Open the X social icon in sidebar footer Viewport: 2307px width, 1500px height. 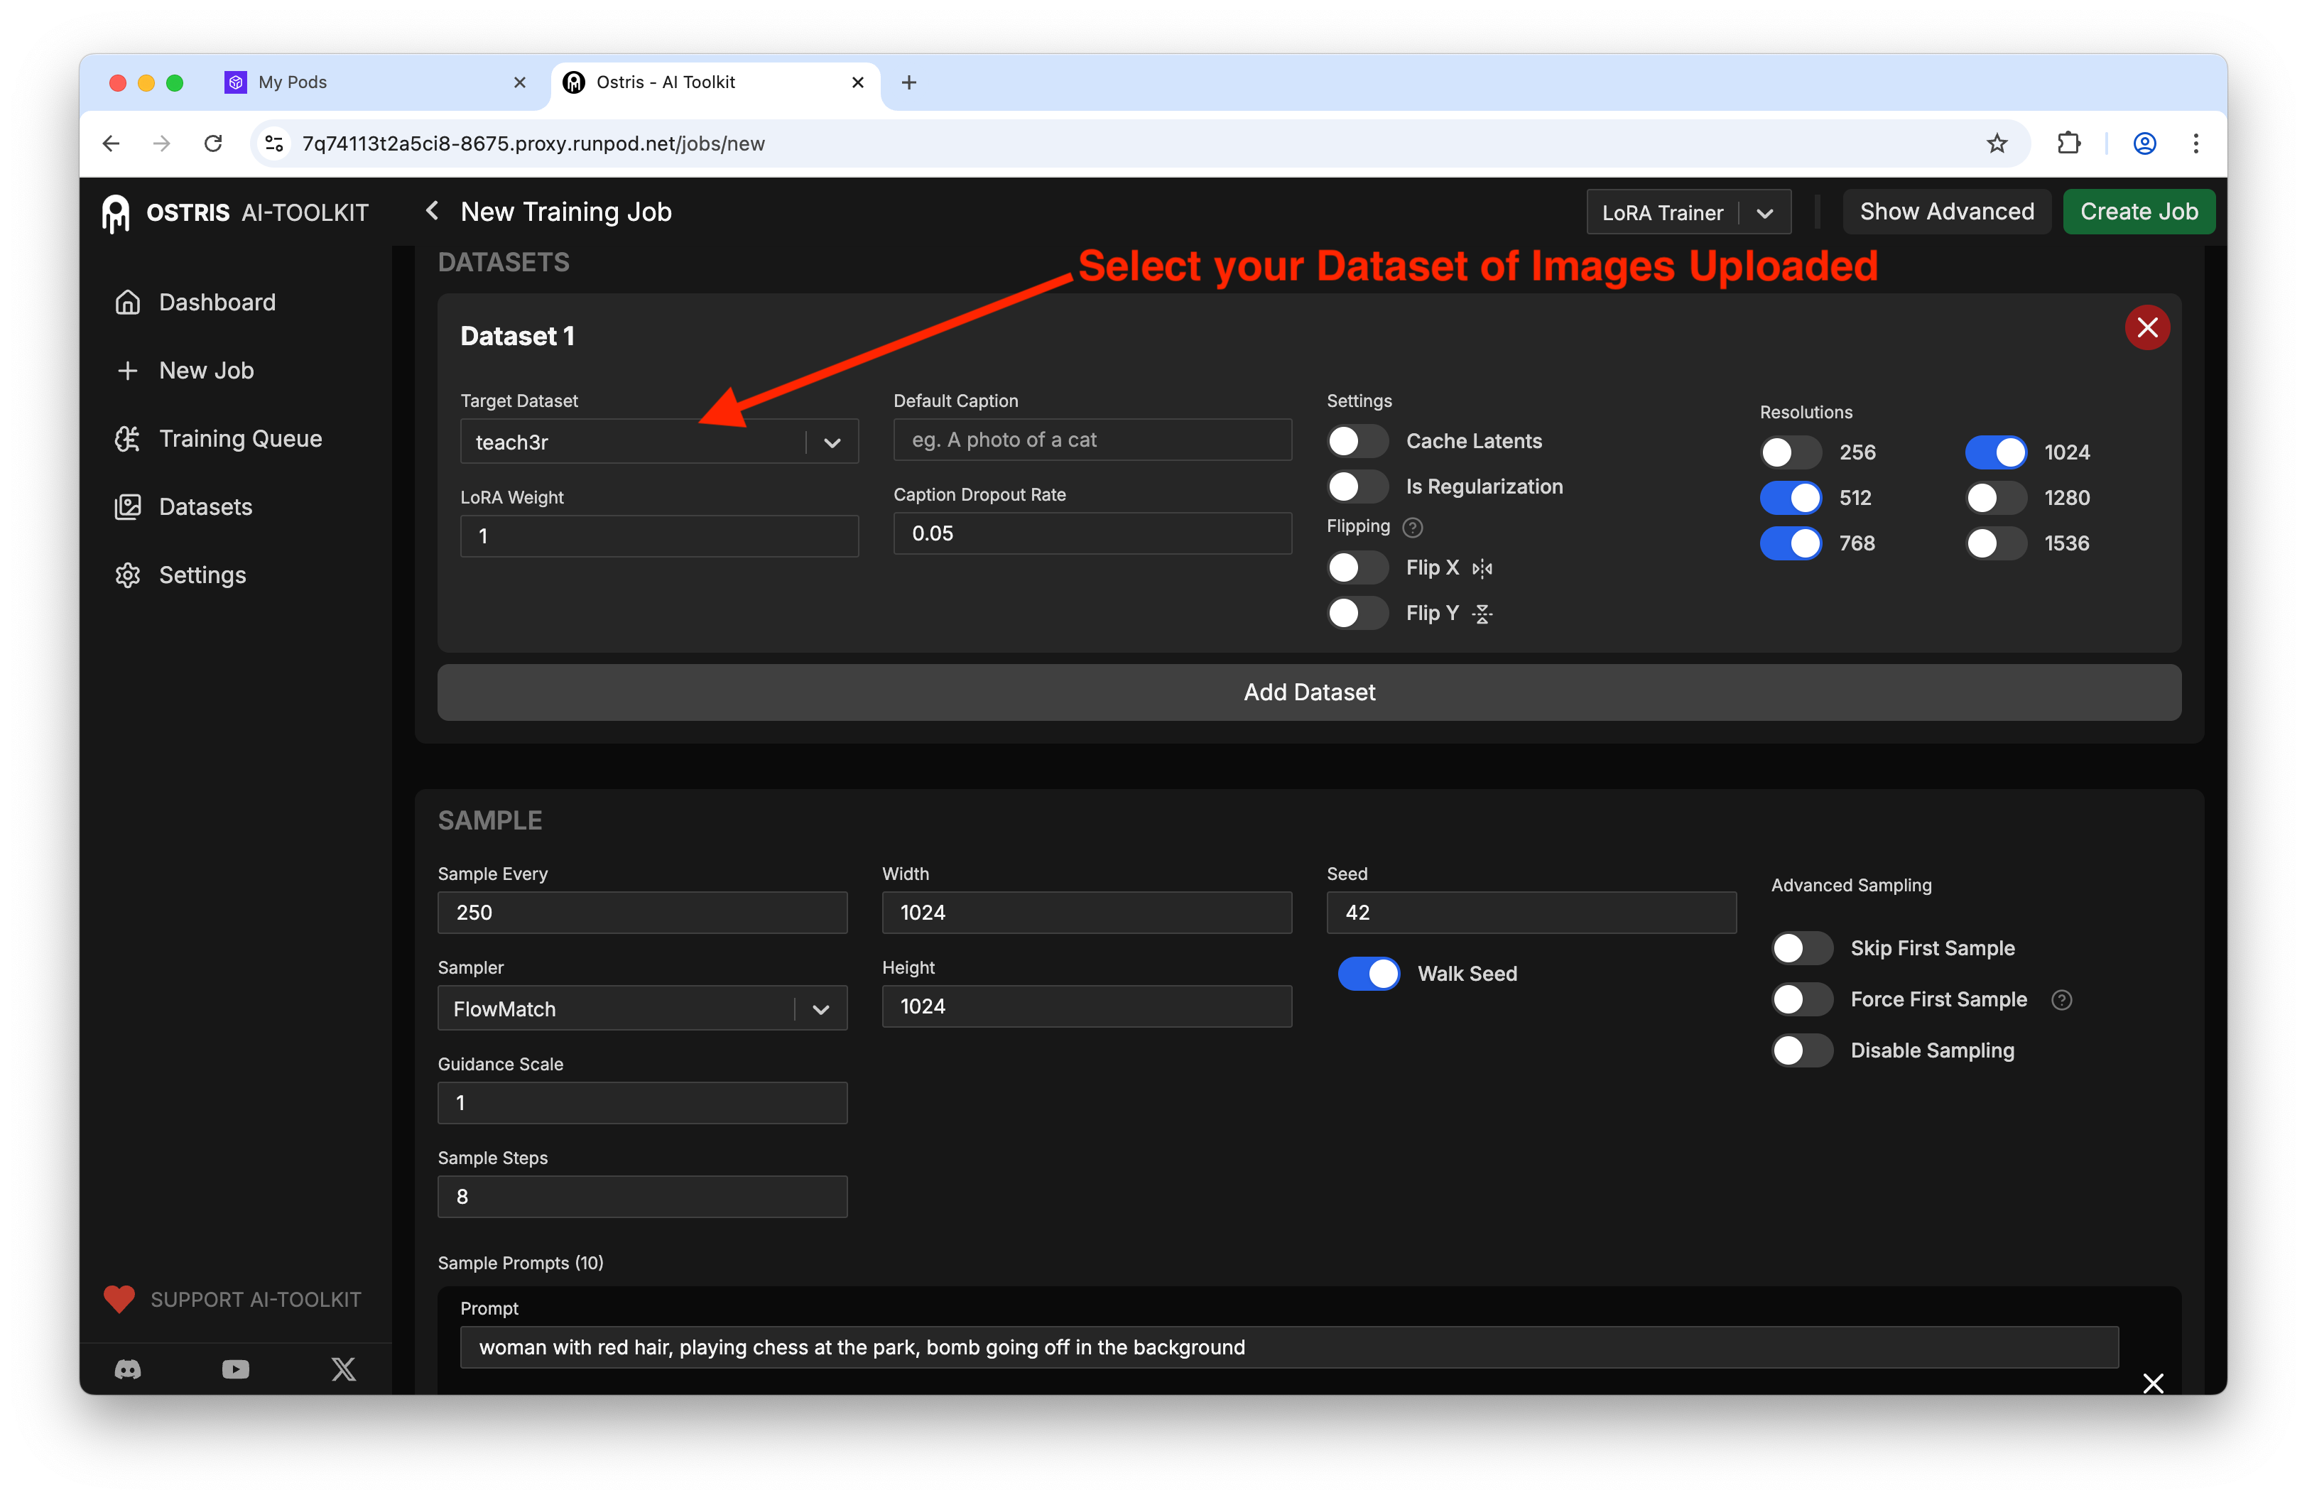(343, 1369)
